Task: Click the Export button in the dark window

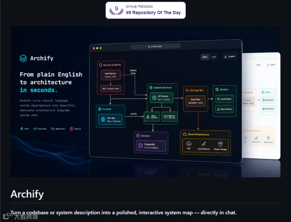Action: pyautogui.click(x=230, y=56)
